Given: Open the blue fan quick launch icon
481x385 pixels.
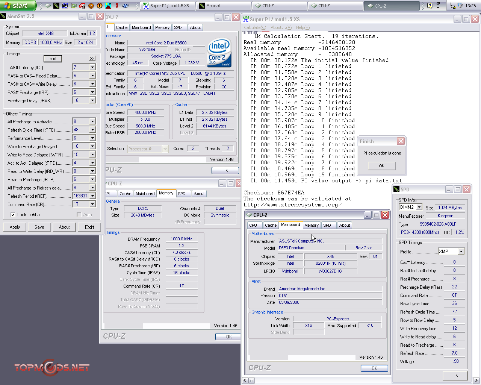Looking at the screenshot, I should click(x=126, y=6).
